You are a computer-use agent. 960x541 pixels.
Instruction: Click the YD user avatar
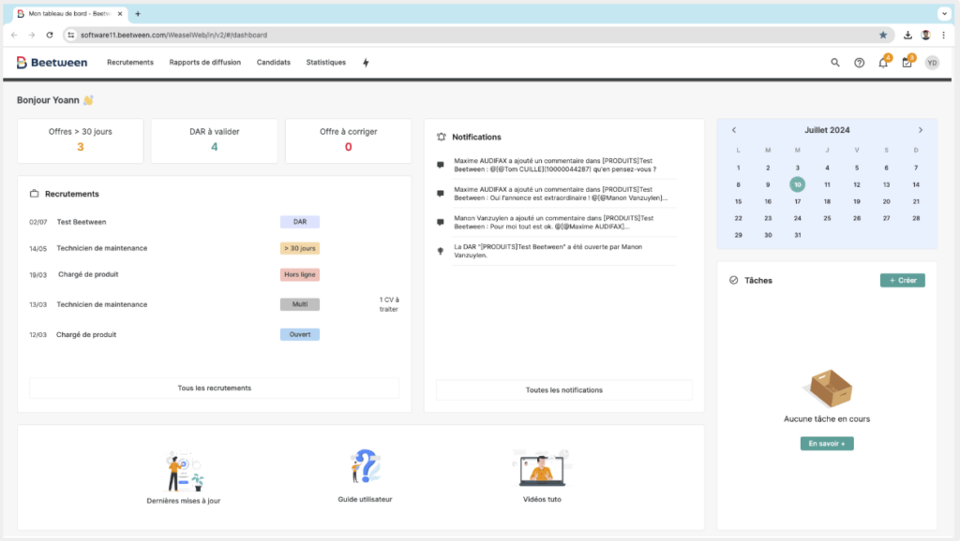click(x=932, y=63)
